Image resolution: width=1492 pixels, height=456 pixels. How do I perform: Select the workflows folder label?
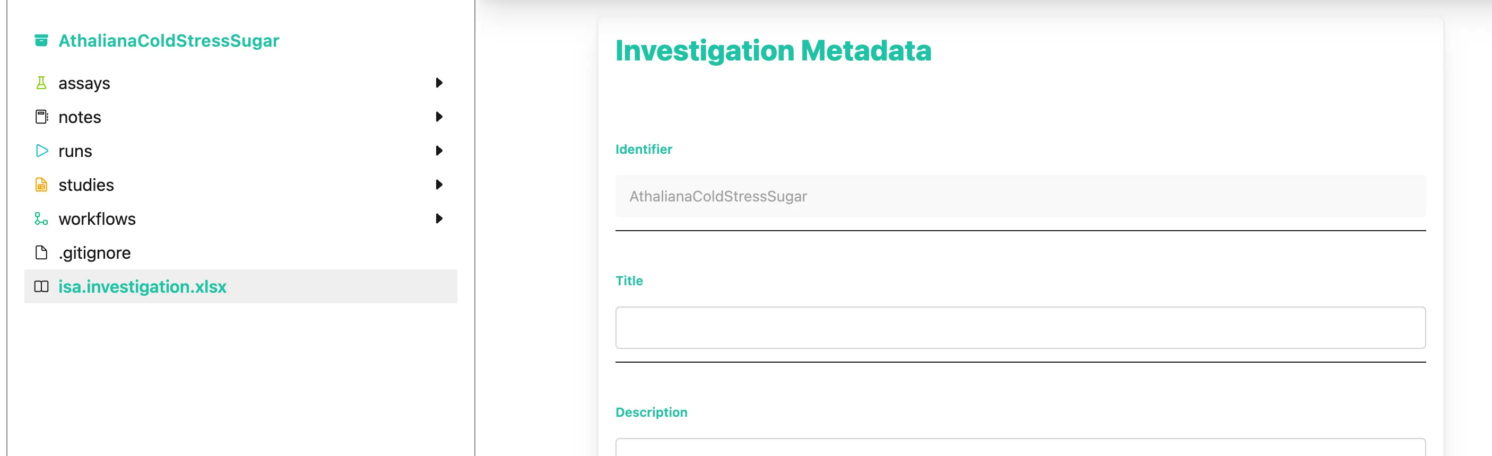click(97, 219)
